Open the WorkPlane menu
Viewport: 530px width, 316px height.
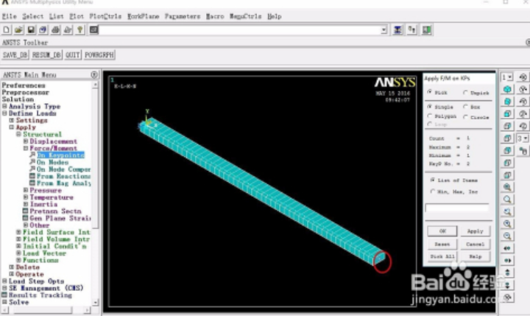click(144, 16)
